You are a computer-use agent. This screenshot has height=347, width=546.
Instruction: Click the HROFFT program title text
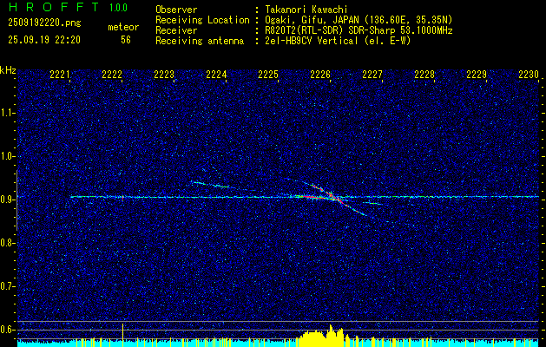(x=54, y=7)
